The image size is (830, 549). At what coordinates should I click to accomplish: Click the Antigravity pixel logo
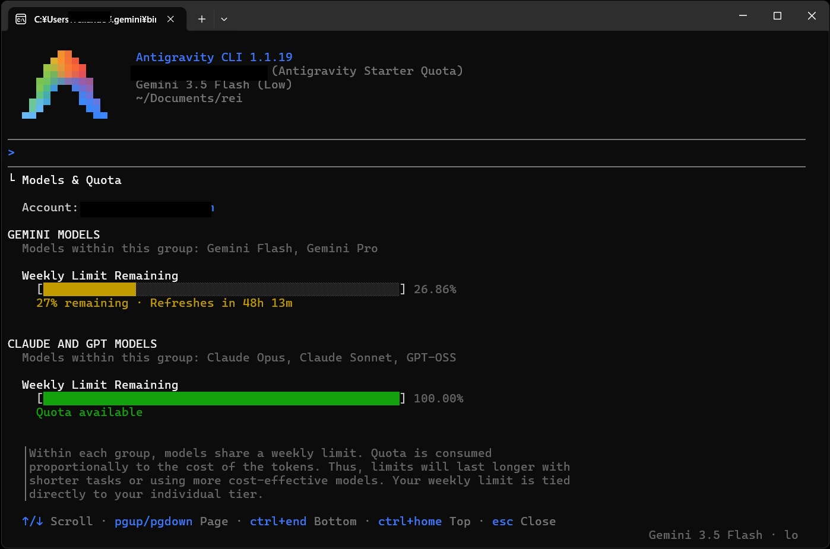(x=65, y=84)
